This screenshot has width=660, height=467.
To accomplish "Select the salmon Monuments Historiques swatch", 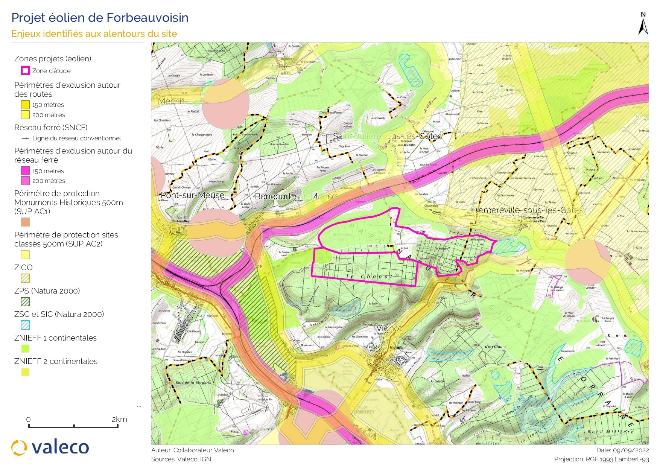I will (25, 222).
